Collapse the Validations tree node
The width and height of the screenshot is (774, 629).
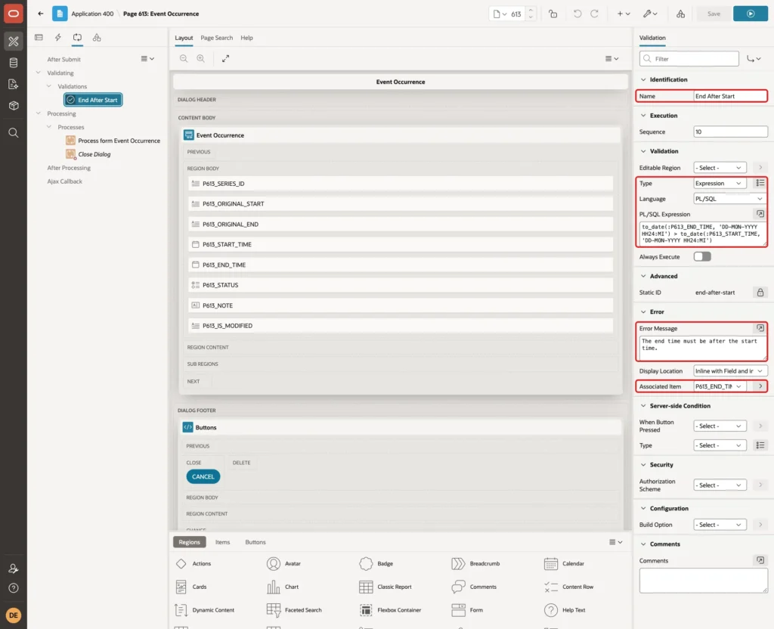[49, 86]
